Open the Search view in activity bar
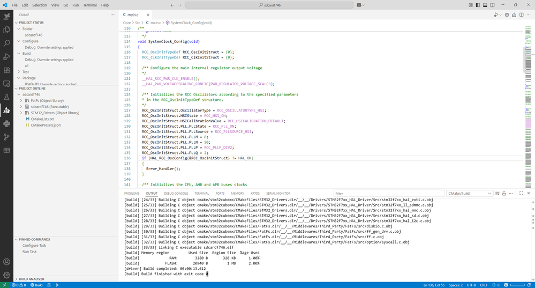 point(6,43)
